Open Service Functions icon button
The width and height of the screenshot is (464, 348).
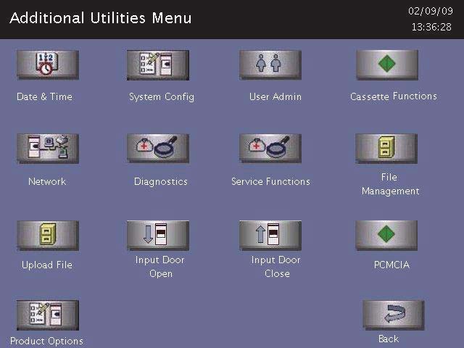(270, 148)
